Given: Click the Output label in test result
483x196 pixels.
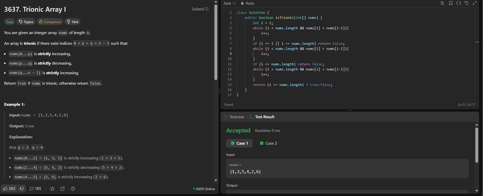Looking at the screenshot, I should 232,186.
